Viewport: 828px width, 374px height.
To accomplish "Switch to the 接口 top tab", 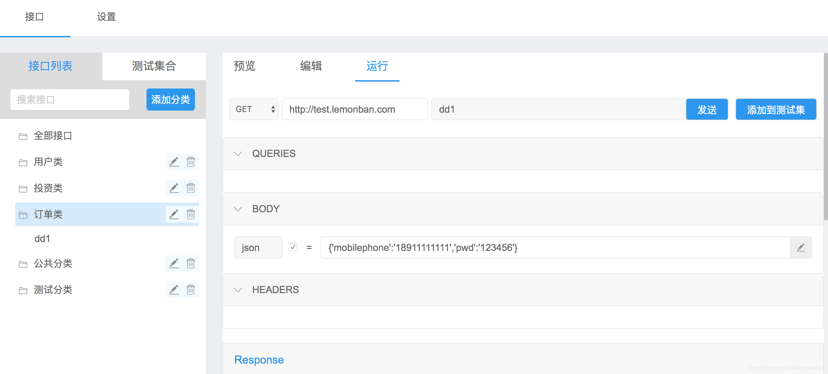I will click(x=35, y=17).
